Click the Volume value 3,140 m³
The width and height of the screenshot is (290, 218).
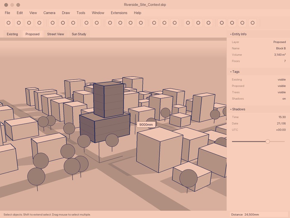(x=280, y=55)
